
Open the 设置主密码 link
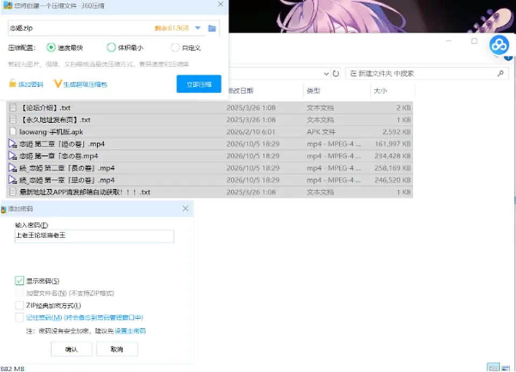coord(130,331)
